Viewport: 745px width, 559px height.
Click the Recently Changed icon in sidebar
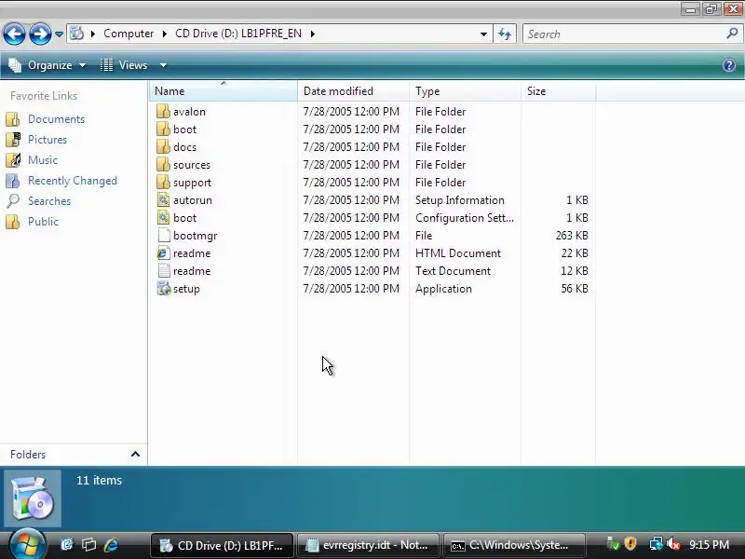(13, 181)
